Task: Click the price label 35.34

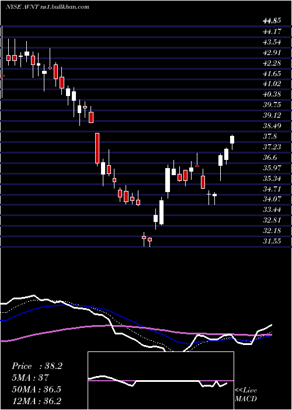Action: coord(272,178)
